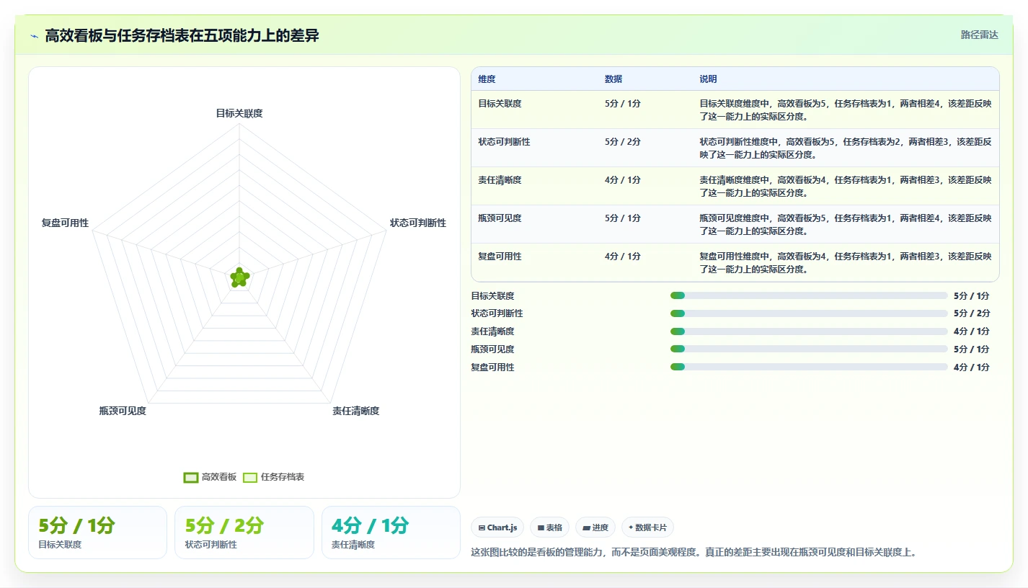Click the 复盘可用性 description in table
The height and width of the screenshot is (588, 1028).
pyautogui.click(x=845, y=263)
